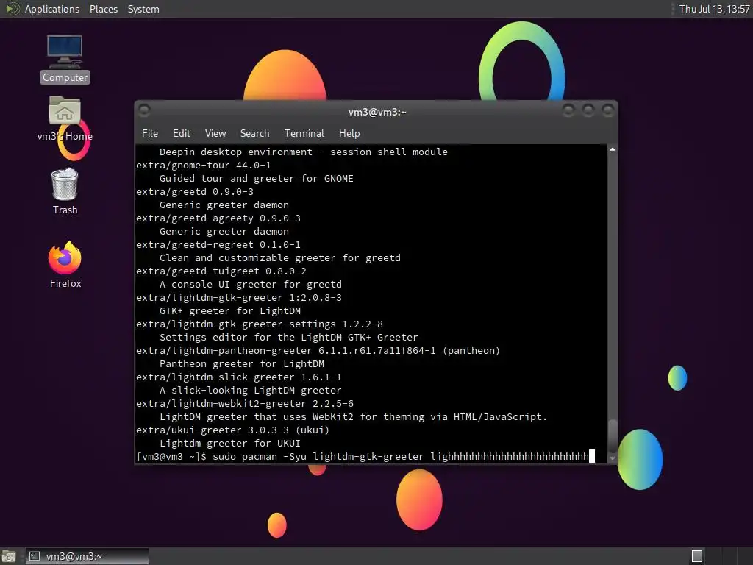Image resolution: width=753 pixels, height=565 pixels.
Task: Open the Applications menu
Action: 52,9
